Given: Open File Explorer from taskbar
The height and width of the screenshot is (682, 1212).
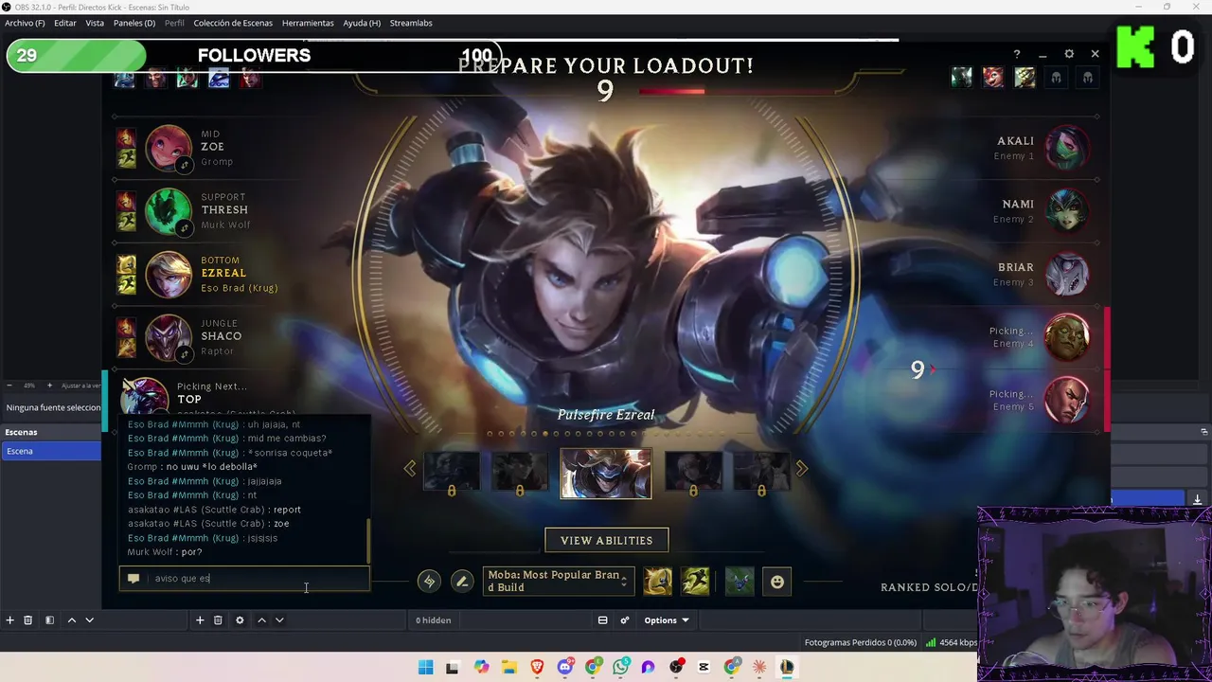Looking at the screenshot, I should (509, 668).
